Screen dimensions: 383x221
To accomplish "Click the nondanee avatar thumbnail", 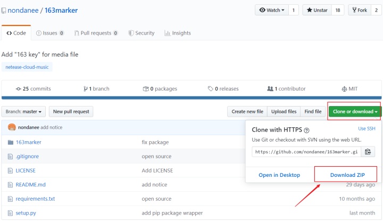I will [x=12, y=127].
